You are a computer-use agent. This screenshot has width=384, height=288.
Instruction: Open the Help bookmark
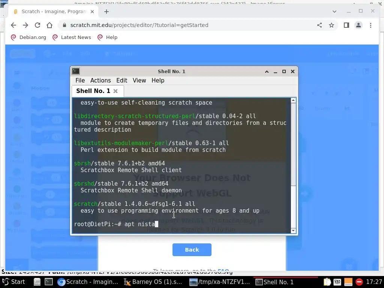click(107, 37)
